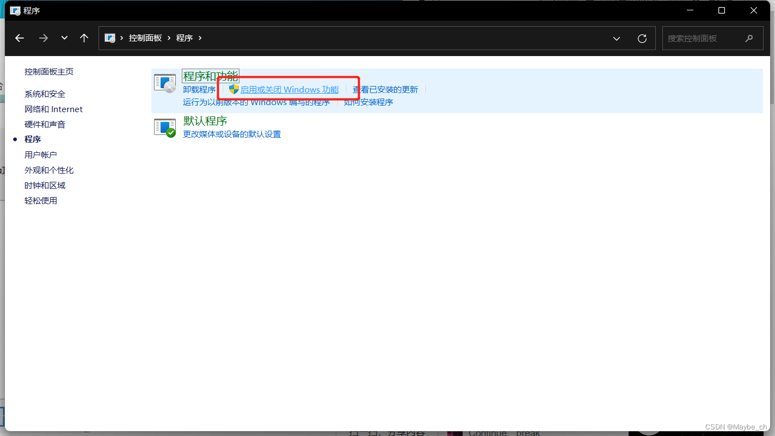775x436 pixels.
Task: Open 外观和个性化 category
Action: pos(49,170)
